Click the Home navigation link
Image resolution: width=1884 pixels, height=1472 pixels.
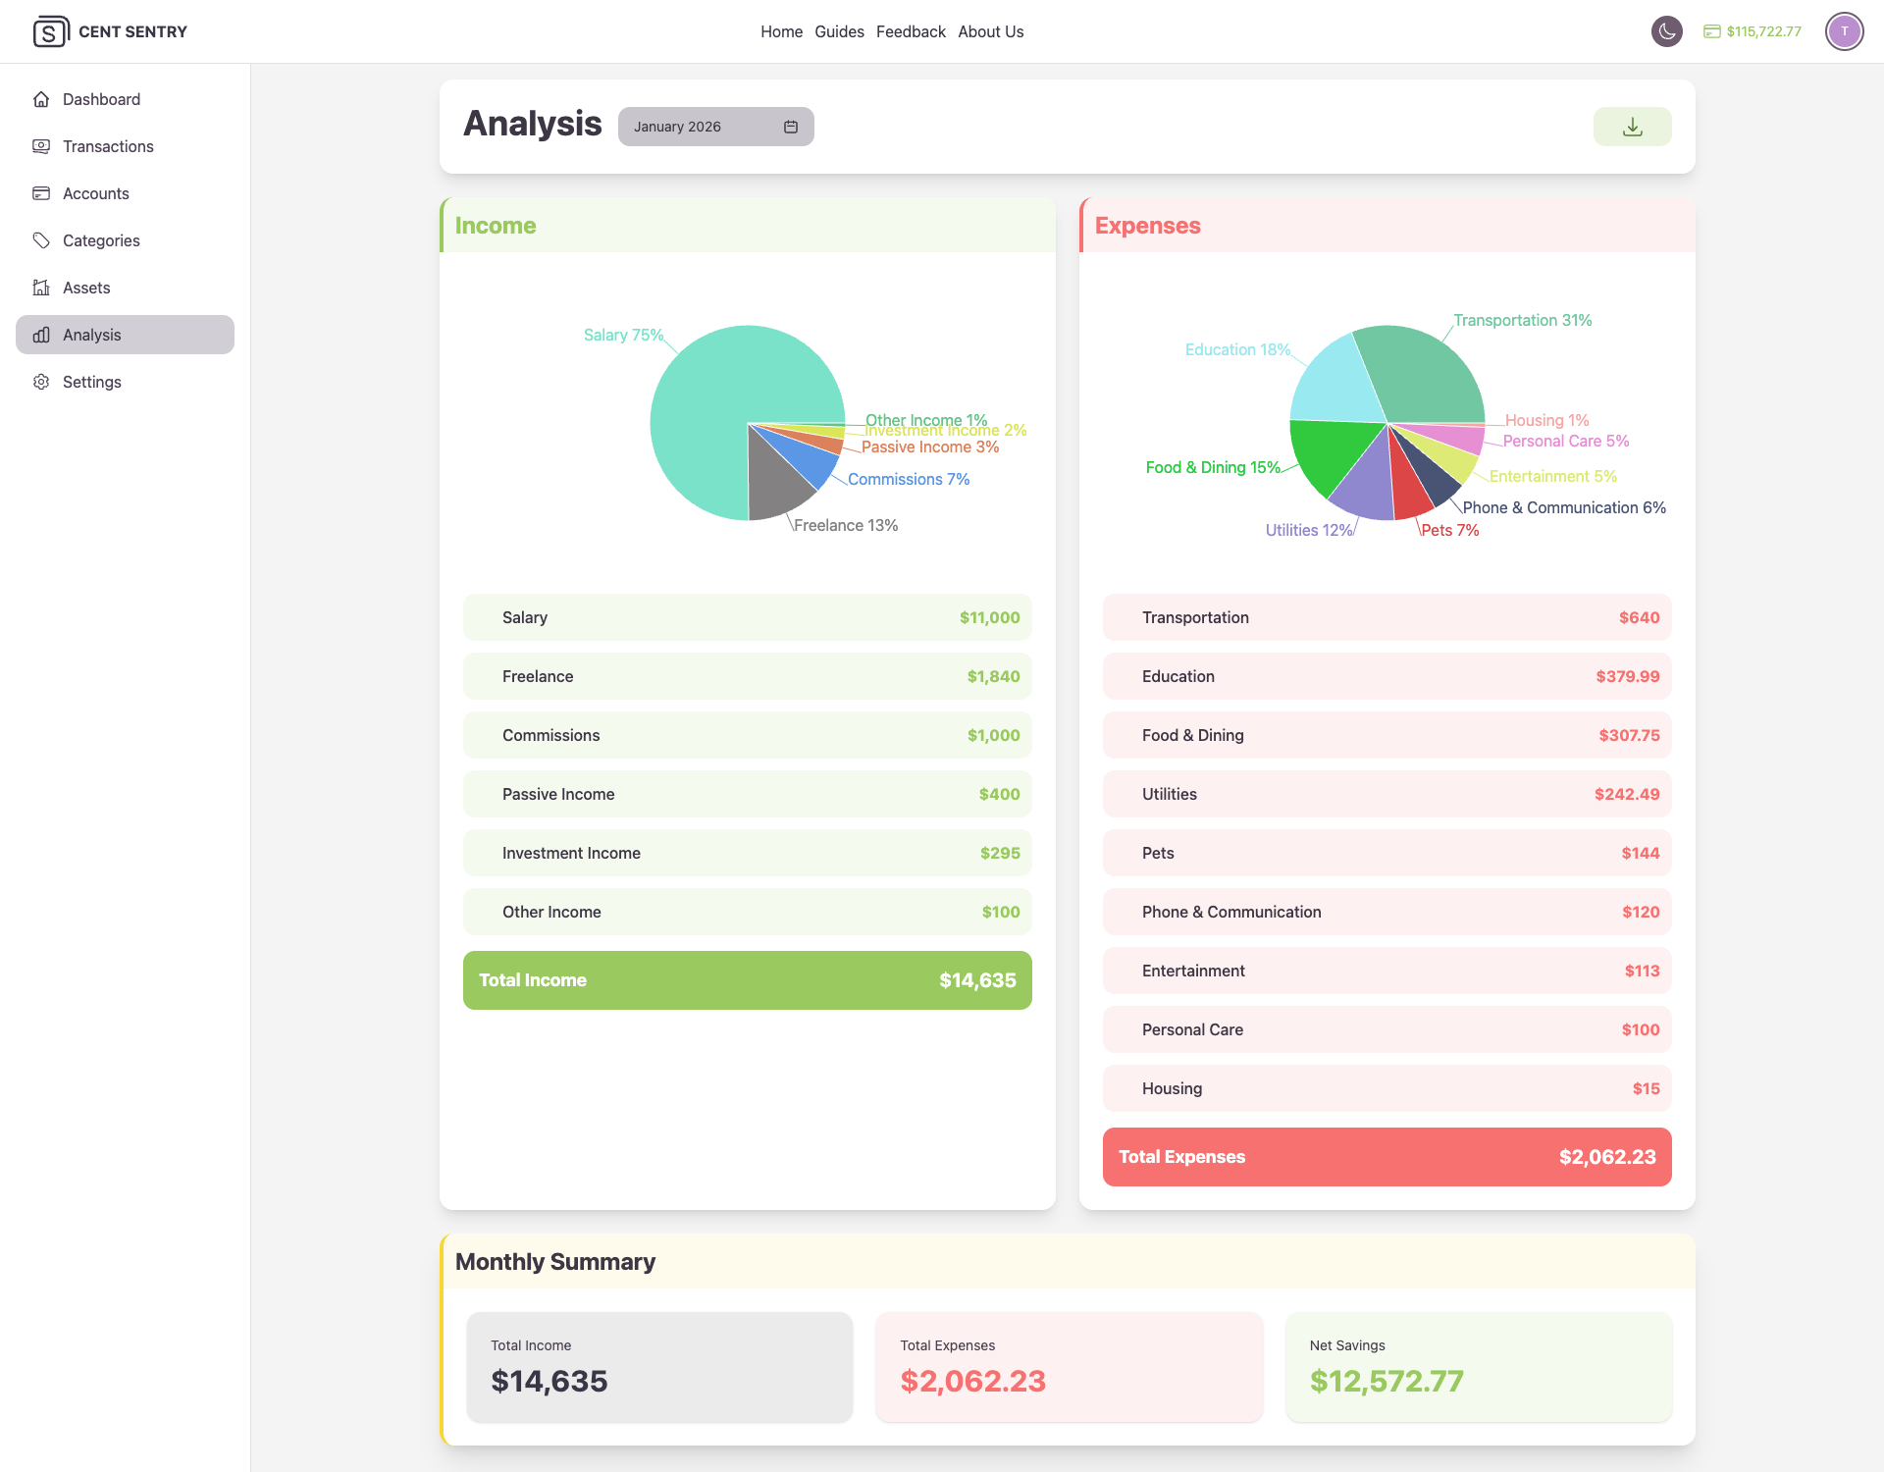tap(781, 31)
